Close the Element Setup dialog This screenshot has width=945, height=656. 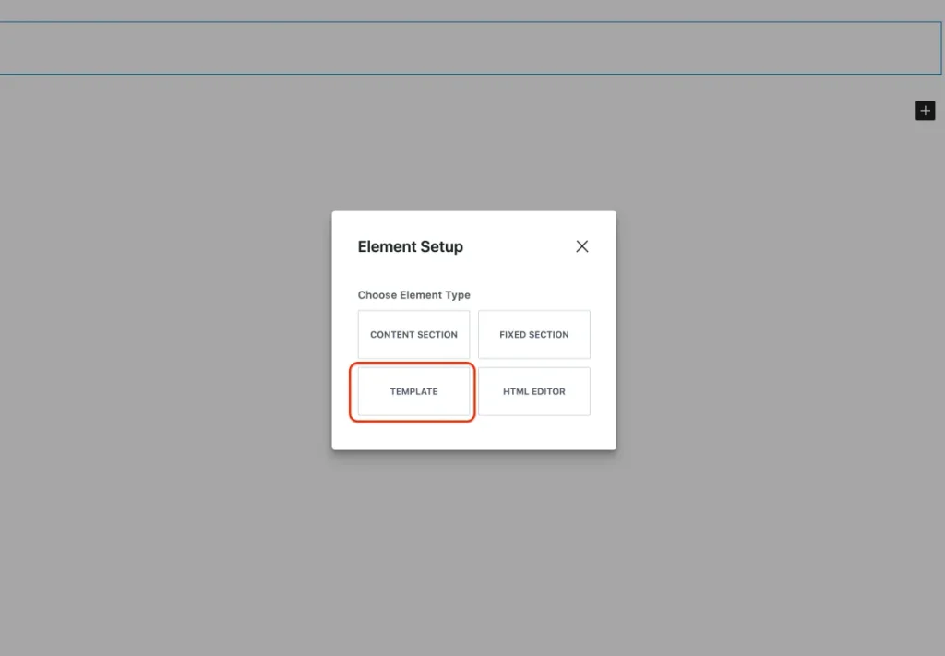click(581, 246)
